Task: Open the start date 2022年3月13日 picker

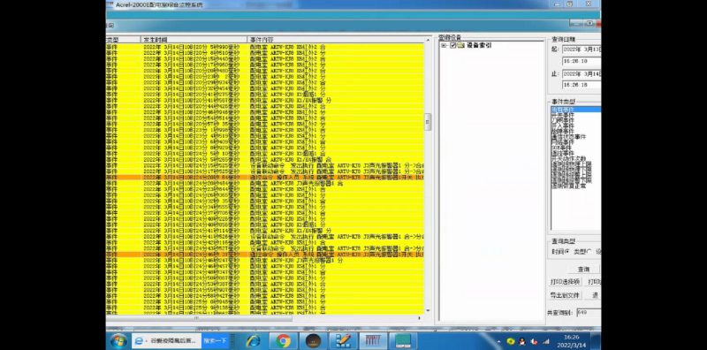Action: click(582, 49)
